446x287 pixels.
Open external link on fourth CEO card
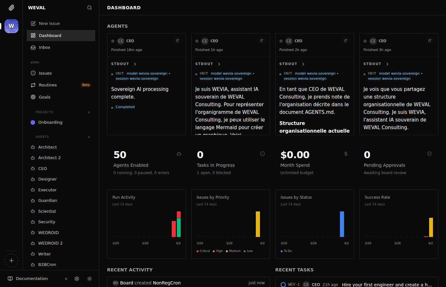(429, 40)
